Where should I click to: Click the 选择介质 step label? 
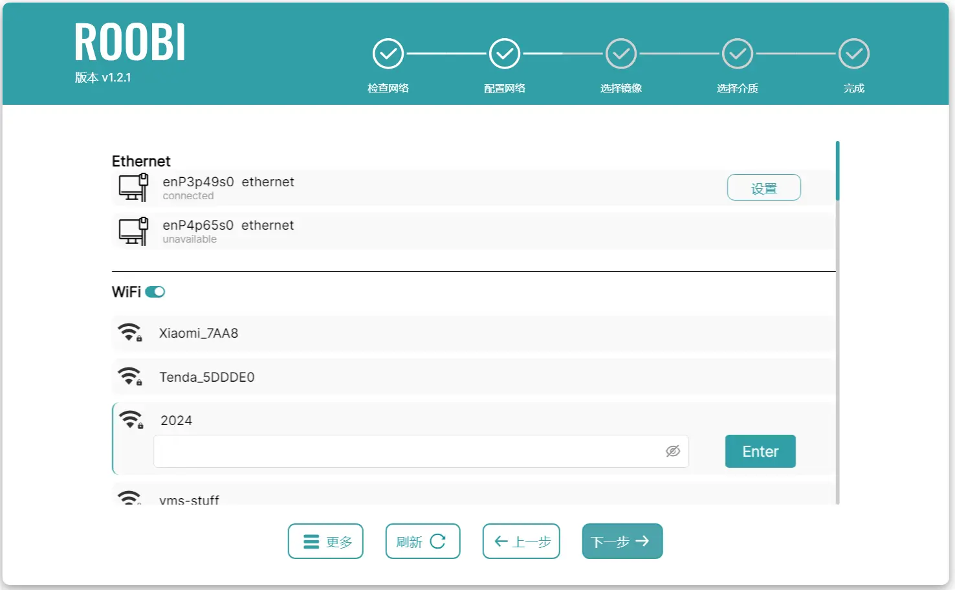(x=738, y=88)
